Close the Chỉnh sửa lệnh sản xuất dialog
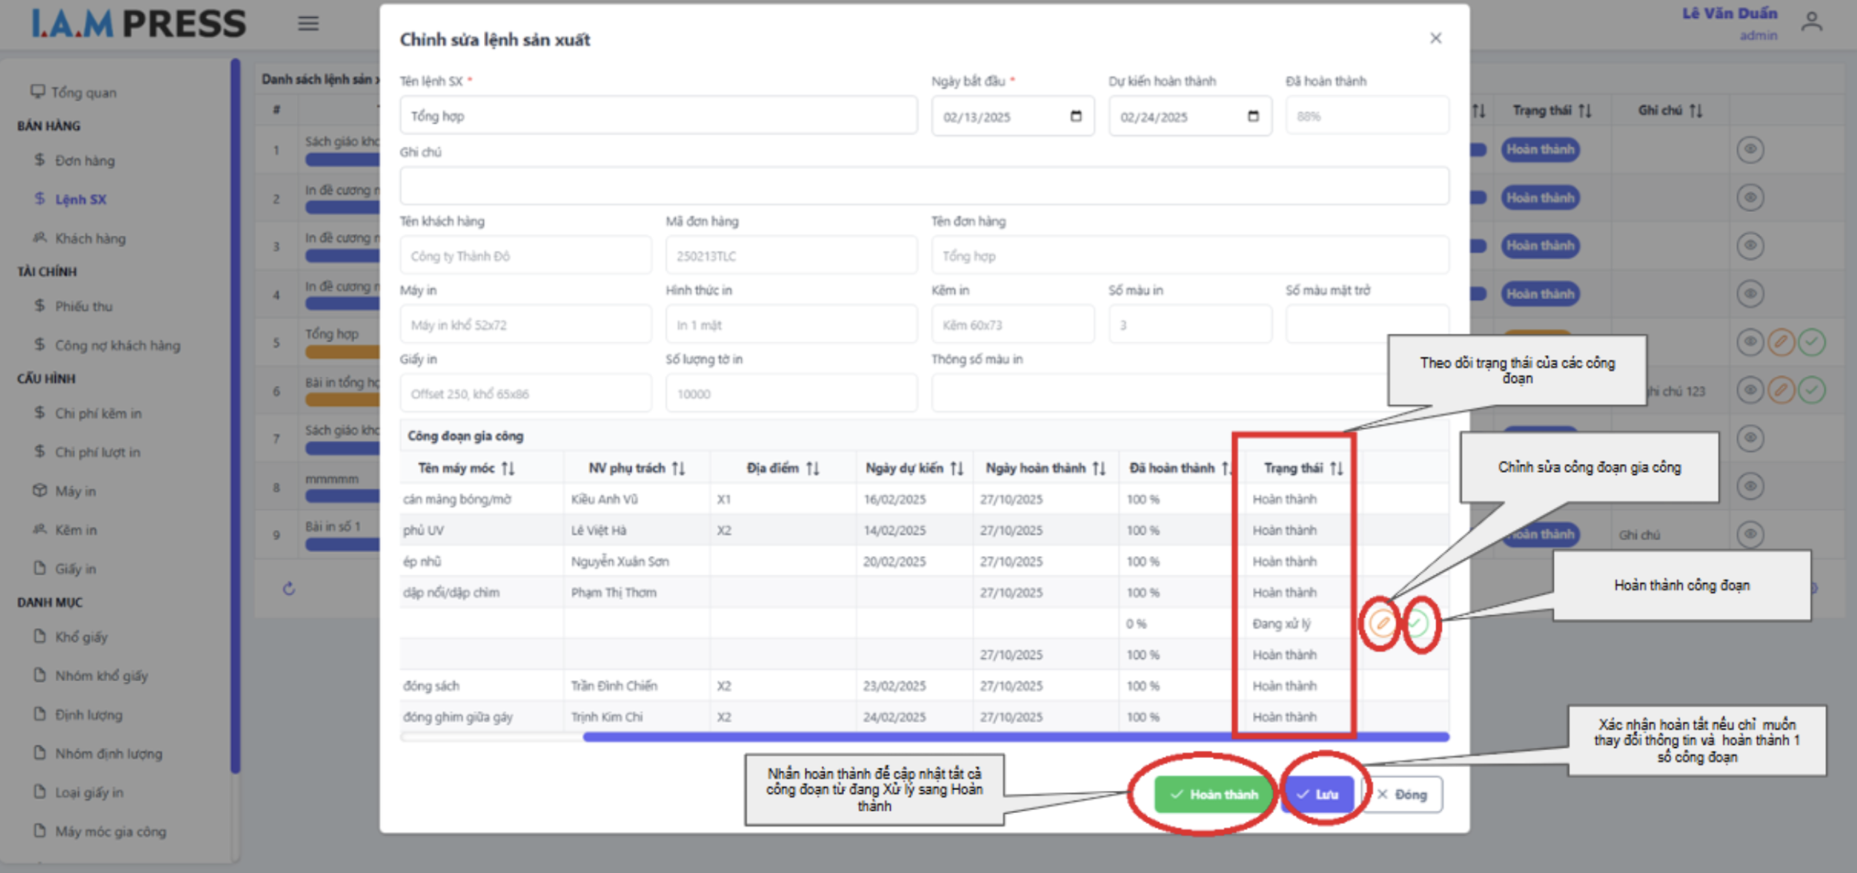 [x=1435, y=39]
